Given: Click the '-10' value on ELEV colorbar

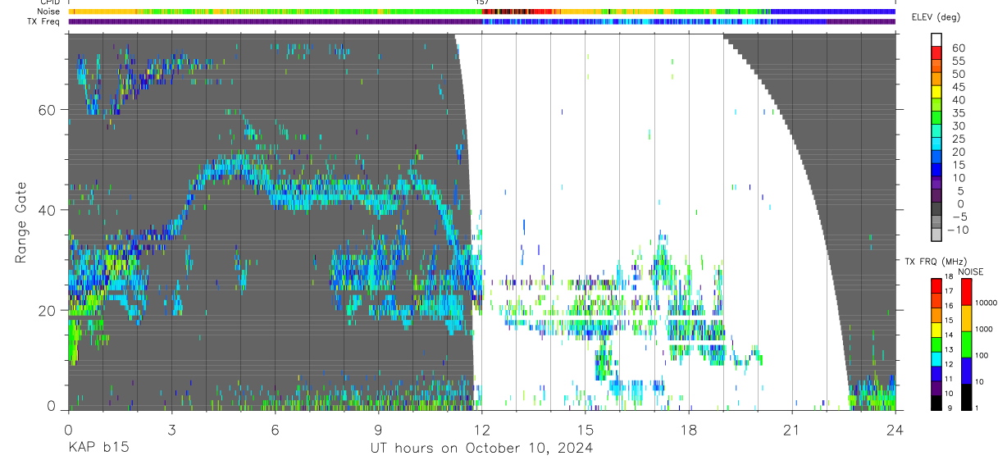Looking at the screenshot, I should click(958, 230).
